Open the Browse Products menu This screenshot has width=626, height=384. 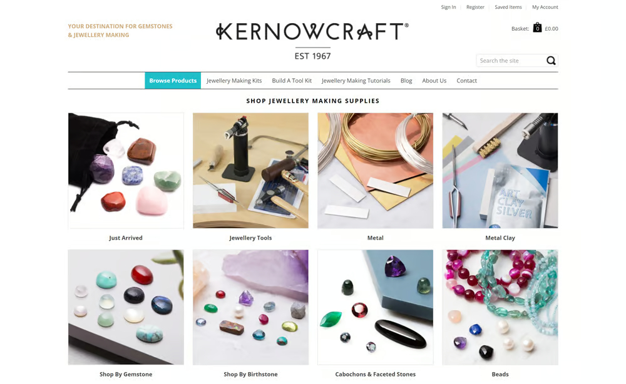173,81
